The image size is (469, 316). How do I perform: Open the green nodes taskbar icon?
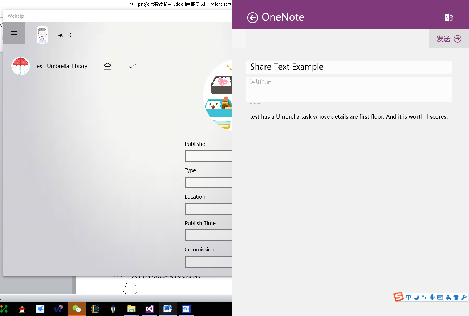(x=4, y=309)
